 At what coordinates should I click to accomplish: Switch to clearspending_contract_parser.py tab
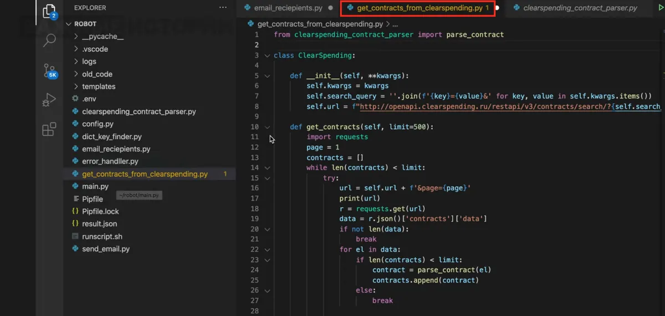(x=580, y=8)
